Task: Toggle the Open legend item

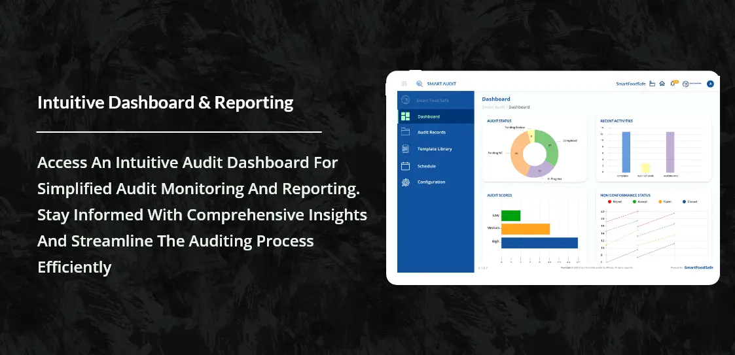Action: 665,201
